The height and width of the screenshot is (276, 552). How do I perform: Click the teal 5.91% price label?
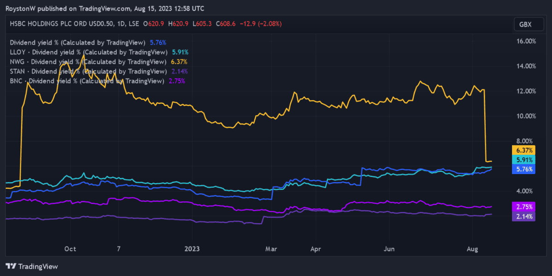pyautogui.click(x=524, y=160)
